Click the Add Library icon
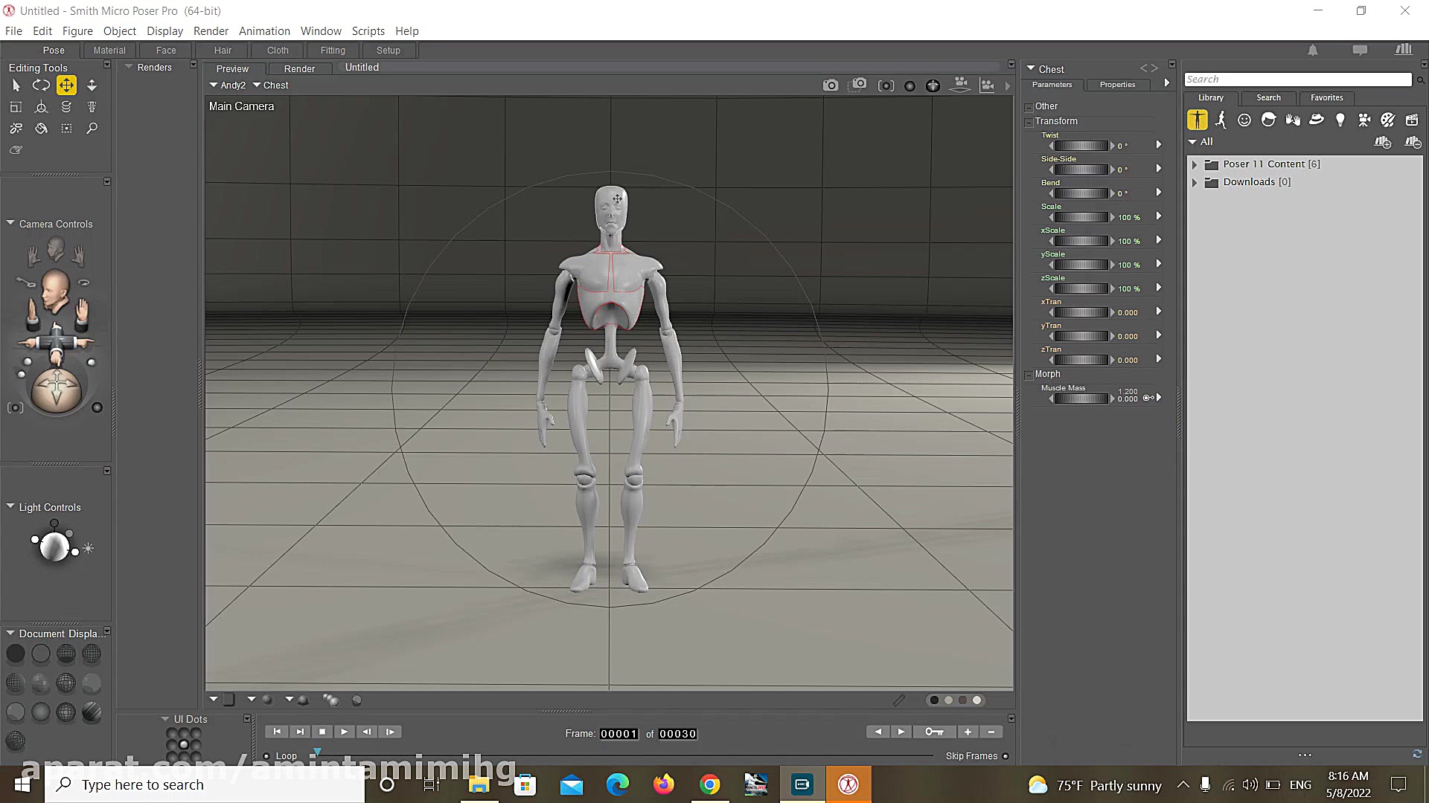 (x=1383, y=142)
